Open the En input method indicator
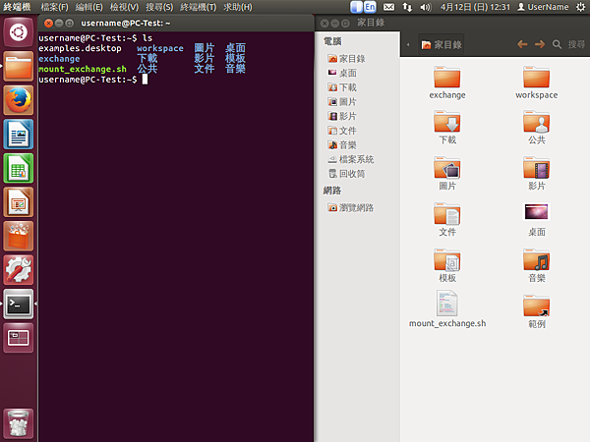Screen dimensions: 590x442 371,7
